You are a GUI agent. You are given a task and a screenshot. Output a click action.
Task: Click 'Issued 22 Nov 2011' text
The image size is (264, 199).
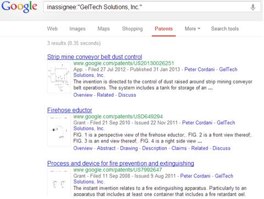coord(156,123)
